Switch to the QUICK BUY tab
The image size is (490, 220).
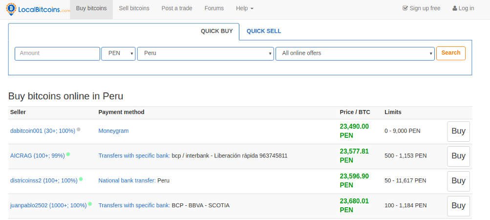[x=217, y=31]
